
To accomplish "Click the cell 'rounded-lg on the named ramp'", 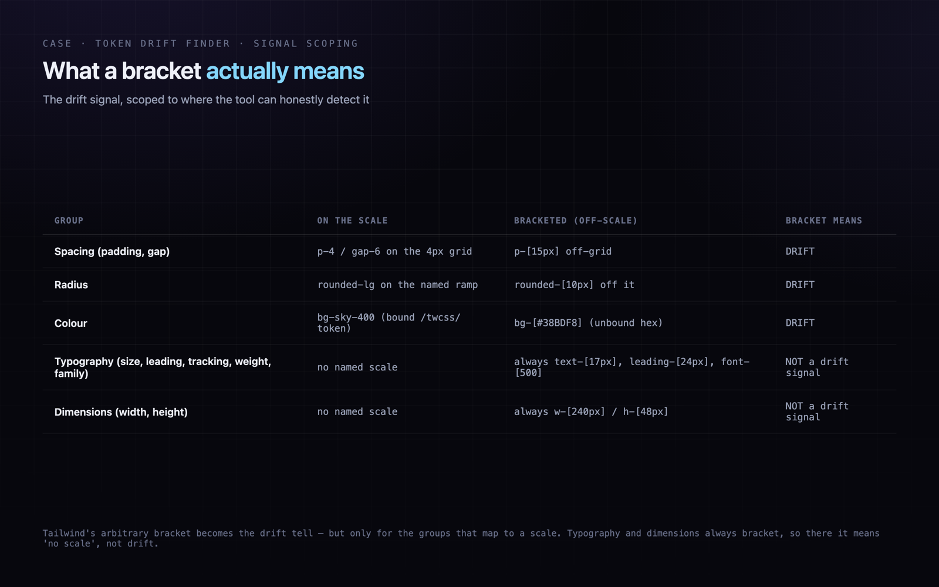I will tap(397, 285).
